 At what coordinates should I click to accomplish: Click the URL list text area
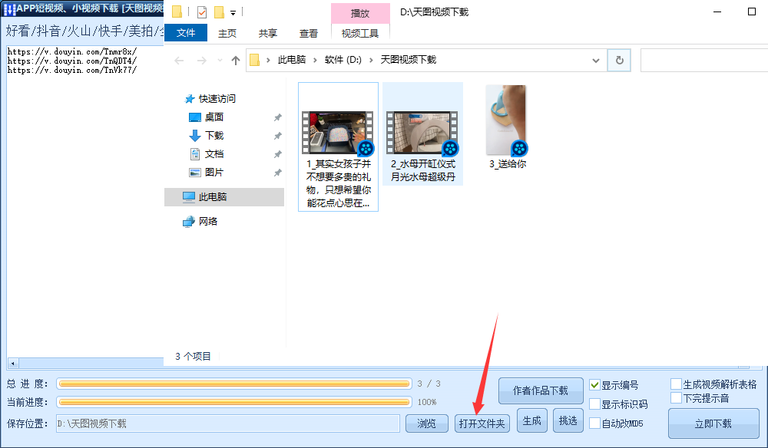coord(84,200)
